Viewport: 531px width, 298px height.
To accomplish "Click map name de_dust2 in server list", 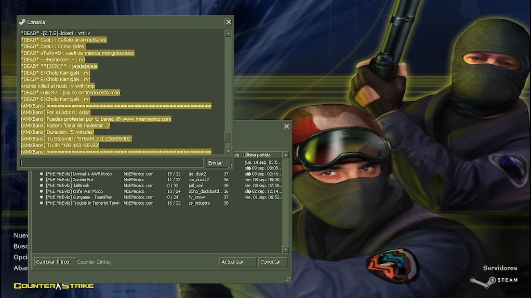I will 197,174.
